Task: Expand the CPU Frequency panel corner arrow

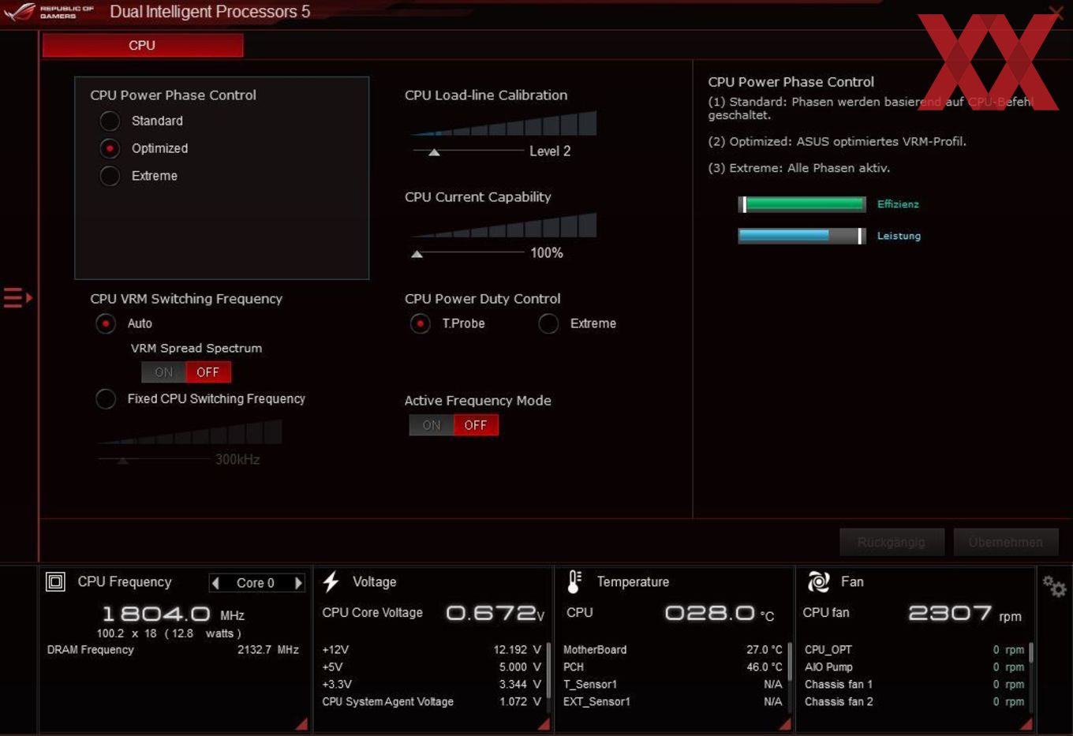Action: [x=301, y=723]
